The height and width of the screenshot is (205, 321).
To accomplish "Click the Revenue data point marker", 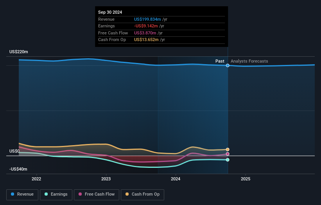I will tap(228, 66).
